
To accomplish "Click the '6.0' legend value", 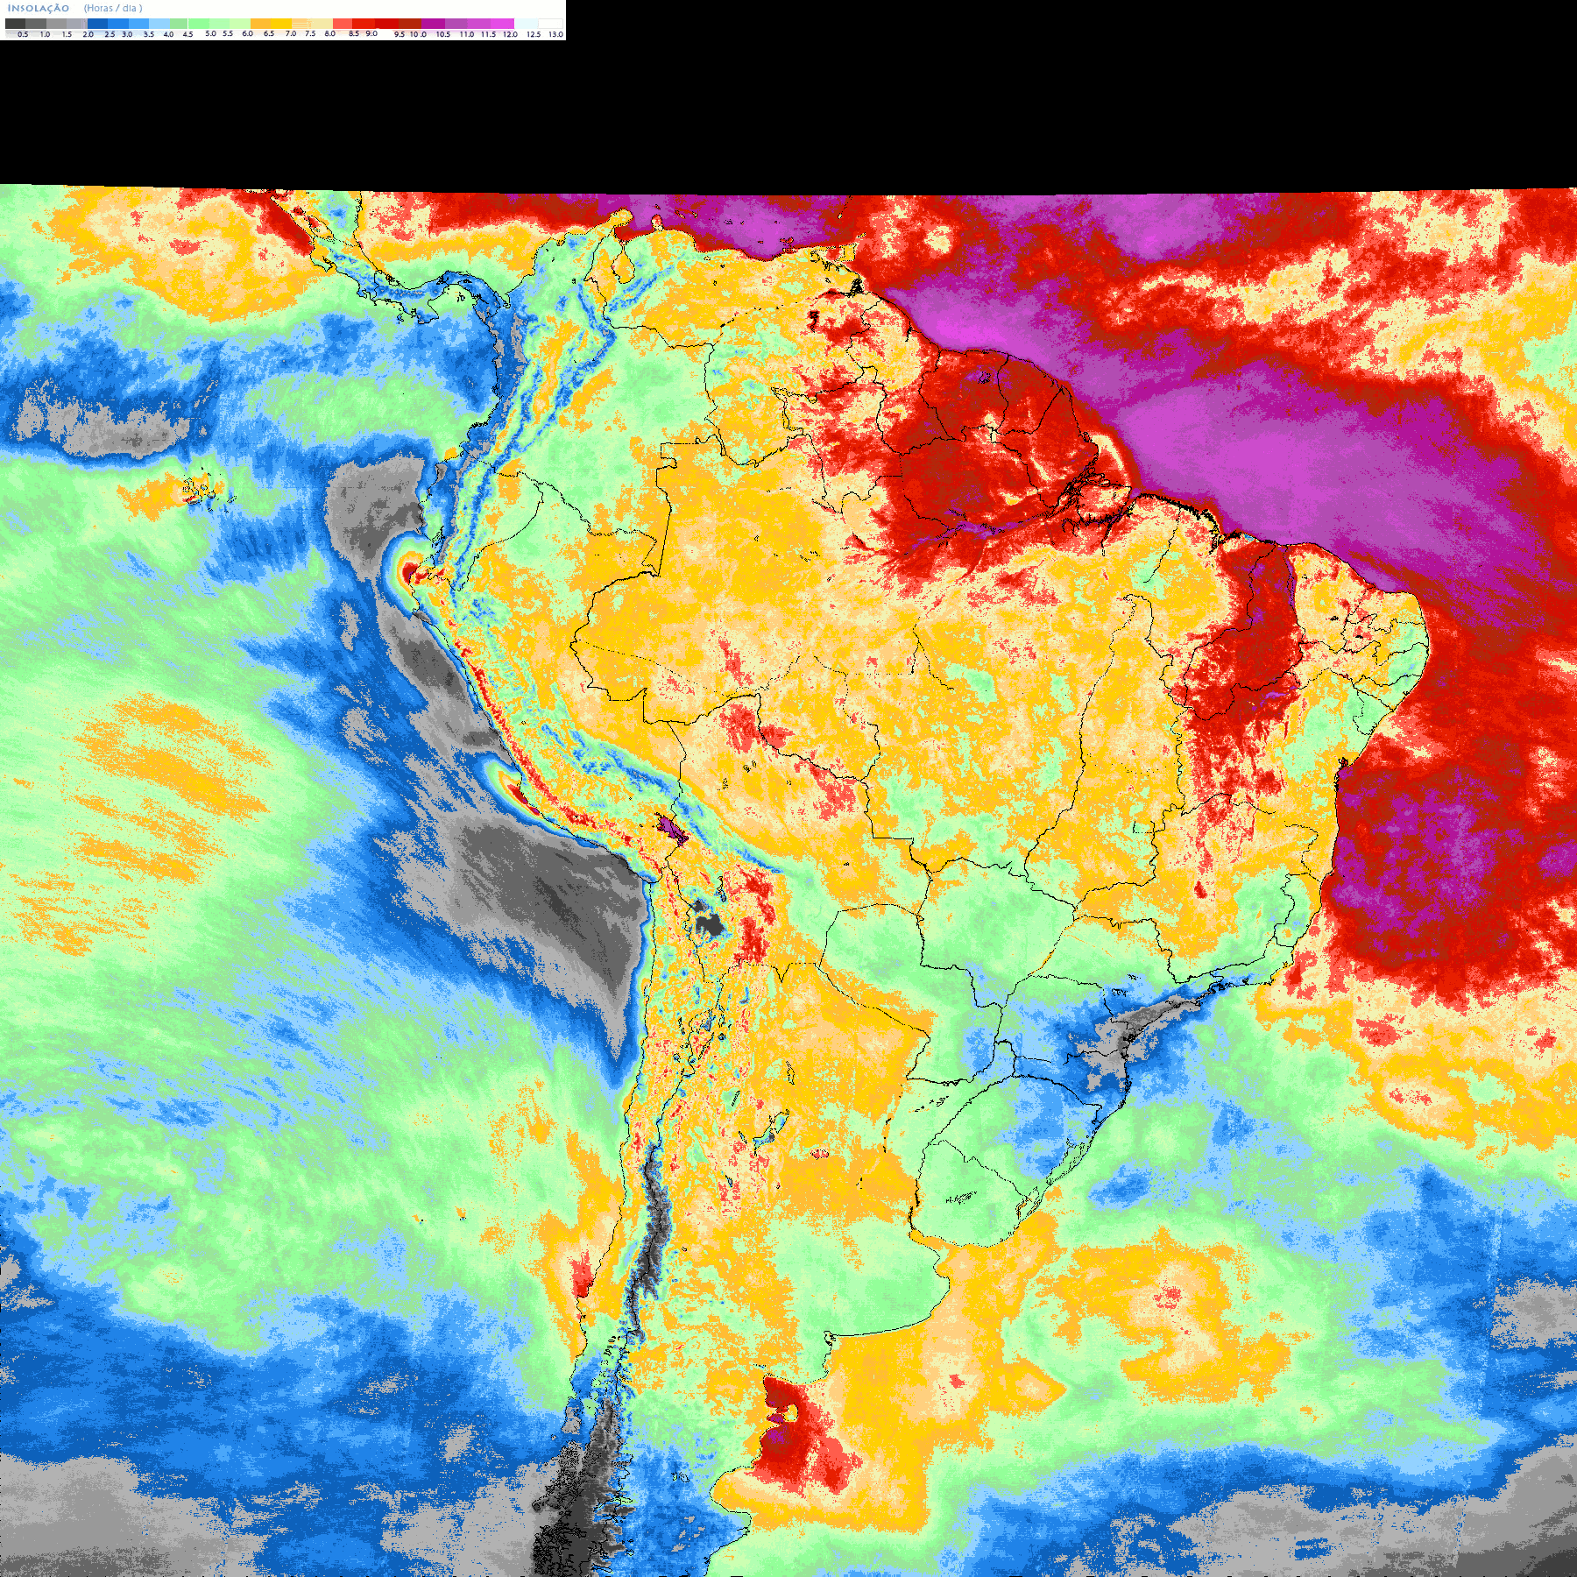I will point(247,34).
